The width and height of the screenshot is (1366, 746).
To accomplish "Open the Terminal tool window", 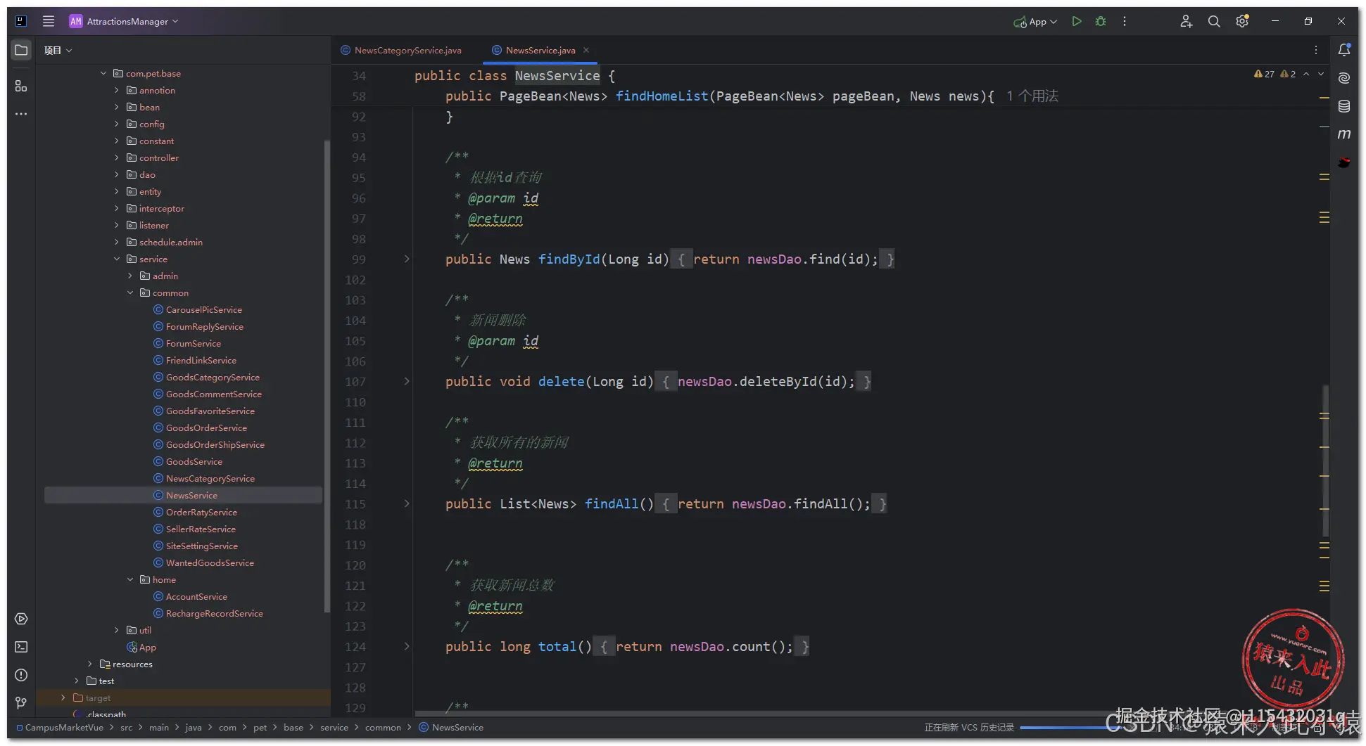I will 21,647.
